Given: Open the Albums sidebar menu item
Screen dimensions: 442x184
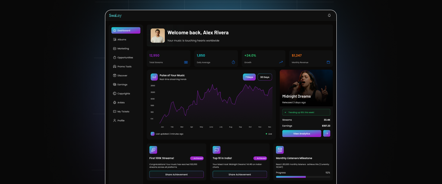Looking at the screenshot, I should tap(122, 40).
